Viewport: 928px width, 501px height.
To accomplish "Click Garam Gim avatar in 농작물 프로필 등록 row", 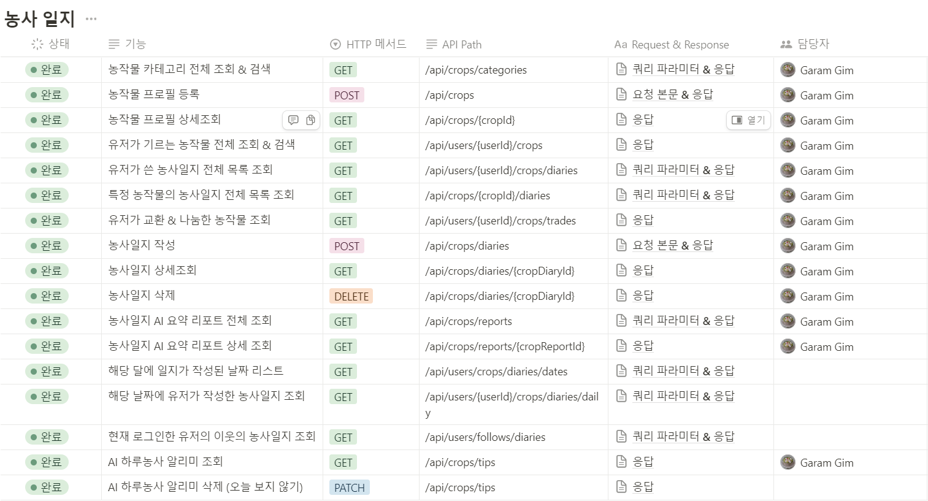I will tap(788, 95).
